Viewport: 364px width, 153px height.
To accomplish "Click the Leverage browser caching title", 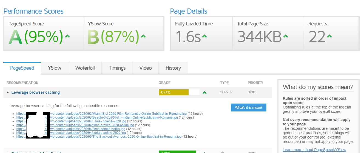I will (36, 92).
